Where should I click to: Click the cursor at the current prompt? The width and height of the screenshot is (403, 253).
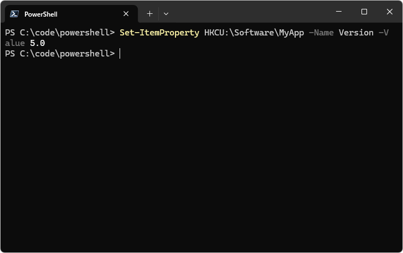pyautogui.click(x=120, y=54)
